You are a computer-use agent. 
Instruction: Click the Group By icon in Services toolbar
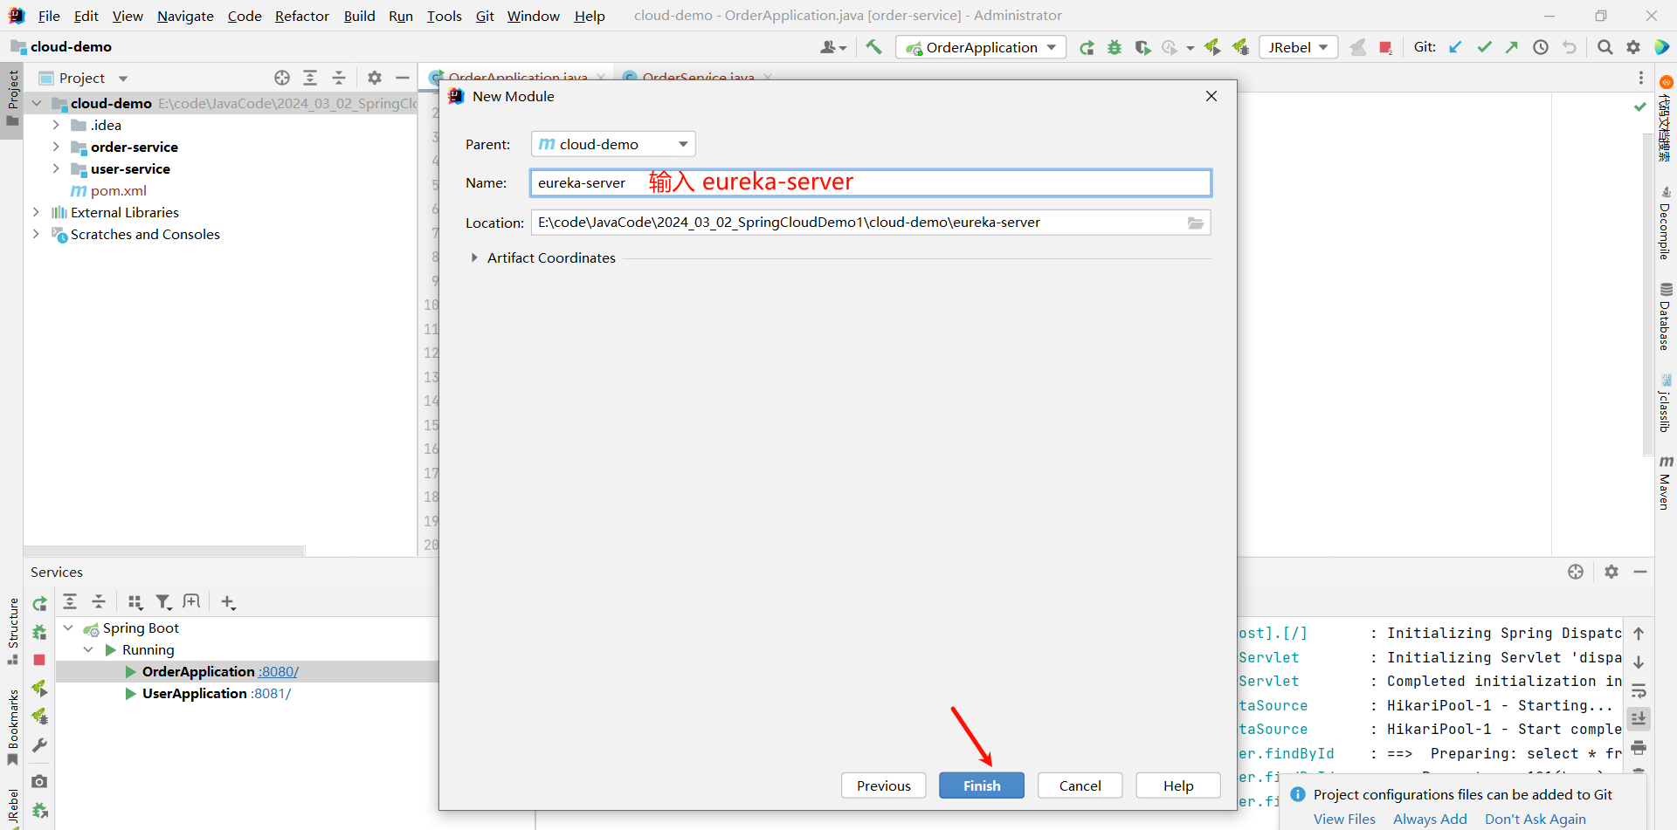point(135,601)
